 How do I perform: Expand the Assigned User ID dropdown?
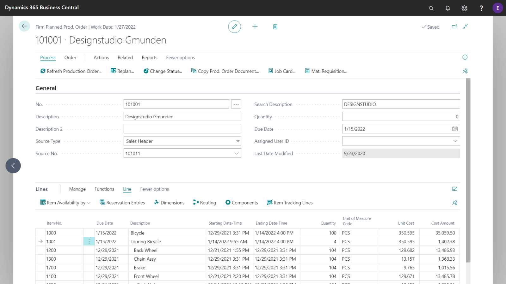(455, 141)
